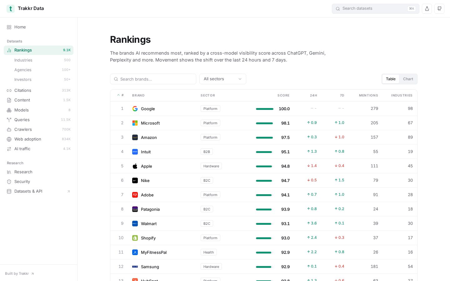Viewport: 450px width, 281px height.
Task: Click the AI traffic arrows icon
Action: 9,149
